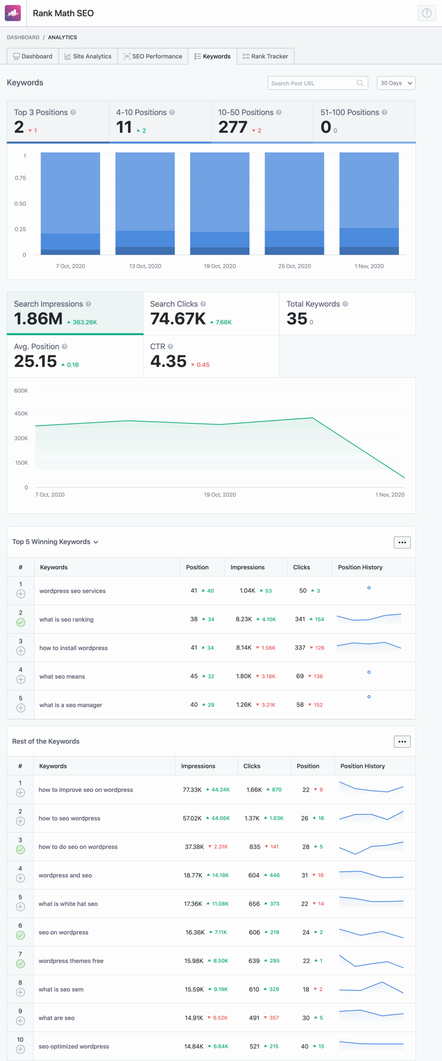Show 4-10 Positions help tooltip icon
Image resolution: width=442 pixels, height=1061 pixels.
(x=172, y=112)
